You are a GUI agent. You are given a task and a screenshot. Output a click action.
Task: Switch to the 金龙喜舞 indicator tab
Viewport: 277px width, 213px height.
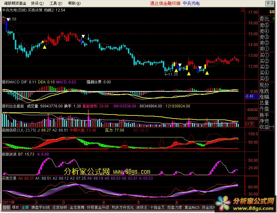77,207
